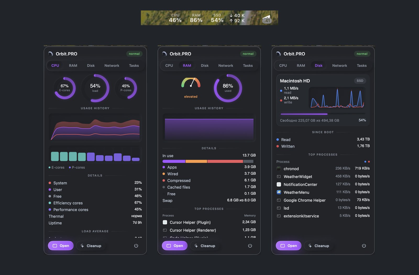Select CPU tab in left panel
The width and height of the screenshot is (419, 275).
[55, 65]
